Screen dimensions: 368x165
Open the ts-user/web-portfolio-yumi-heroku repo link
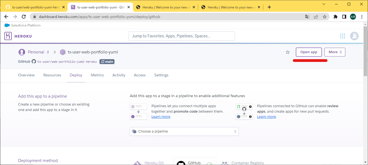pyautogui.click(x=67, y=62)
